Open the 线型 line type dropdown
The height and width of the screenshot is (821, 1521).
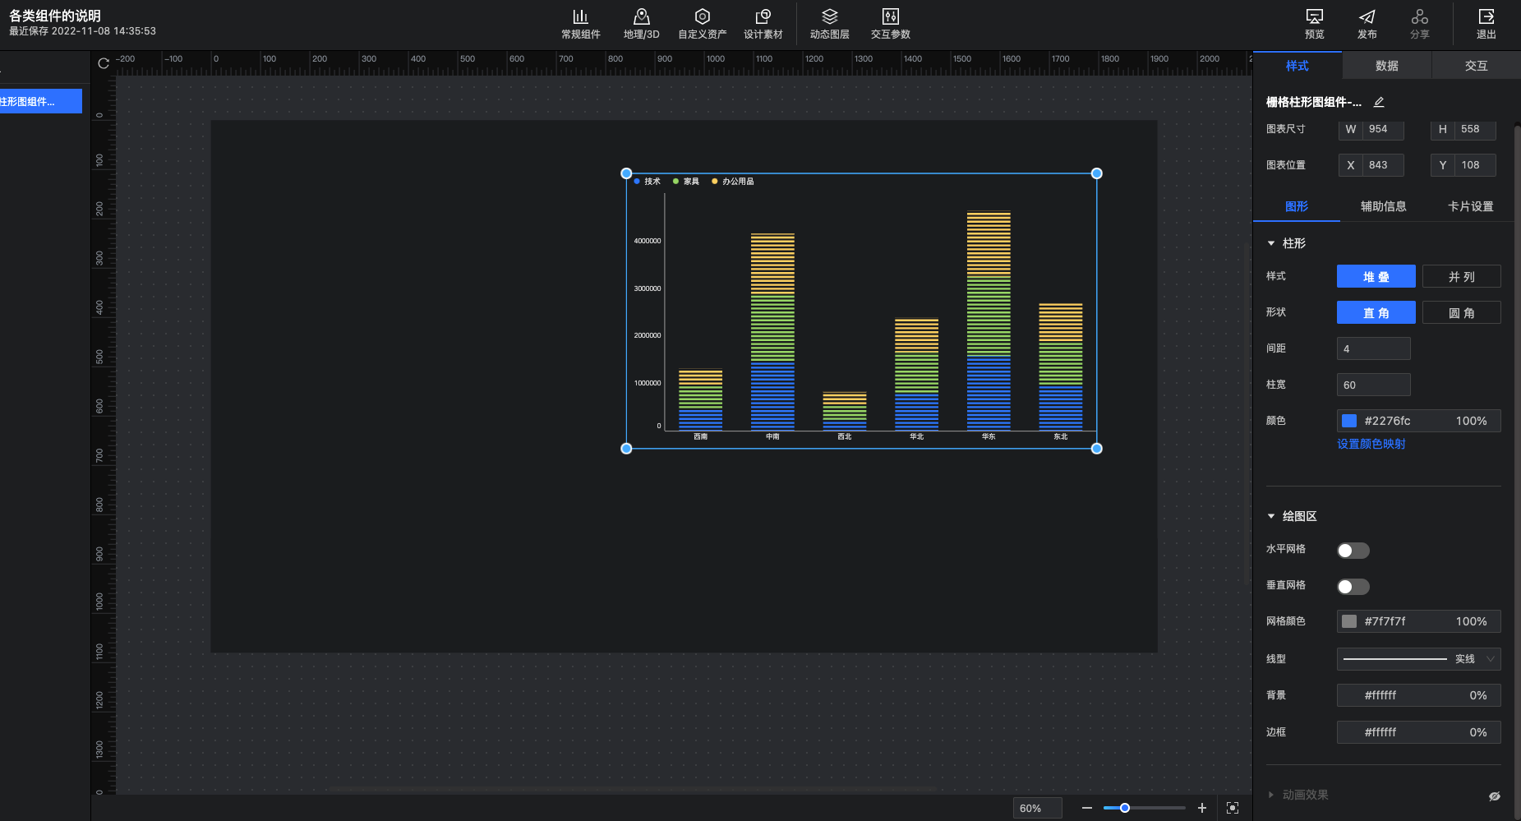1419,659
